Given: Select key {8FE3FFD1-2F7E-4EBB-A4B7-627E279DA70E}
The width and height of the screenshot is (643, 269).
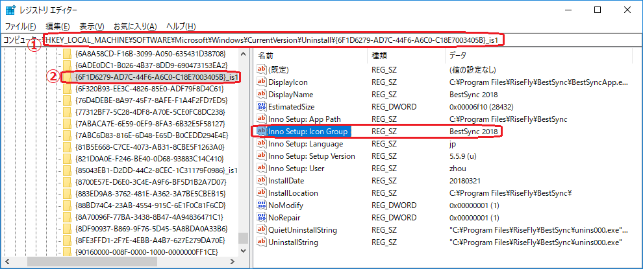Looking at the screenshot, I should (149, 240).
